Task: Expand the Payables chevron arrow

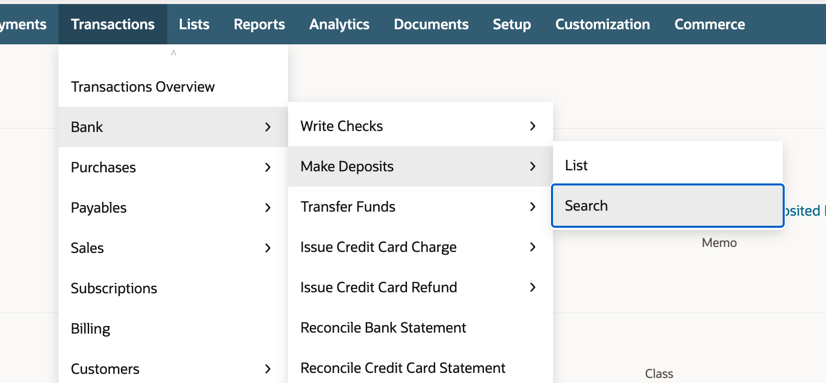Action: click(268, 208)
